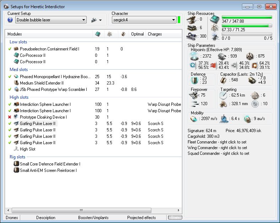Image resolution: width=280 pixels, height=223 pixels.
Task: Click the hull structure icon showing 875
Action: pos(250,56)
